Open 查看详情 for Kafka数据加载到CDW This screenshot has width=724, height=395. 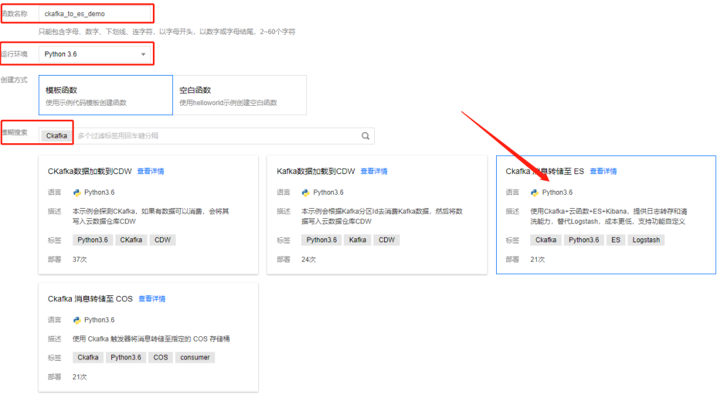[x=374, y=171]
